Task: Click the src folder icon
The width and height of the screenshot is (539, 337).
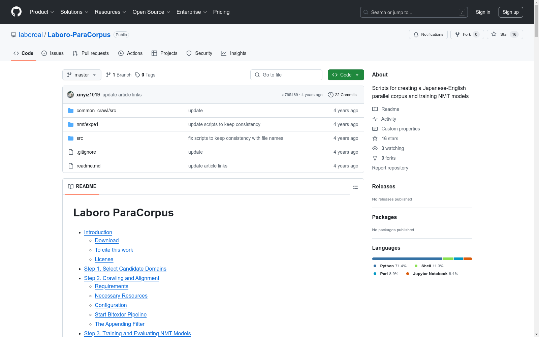Action: click(71, 138)
